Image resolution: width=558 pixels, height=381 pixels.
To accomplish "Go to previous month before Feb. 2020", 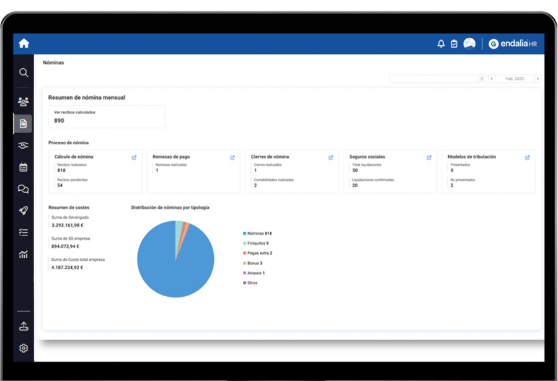I will 492,79.
